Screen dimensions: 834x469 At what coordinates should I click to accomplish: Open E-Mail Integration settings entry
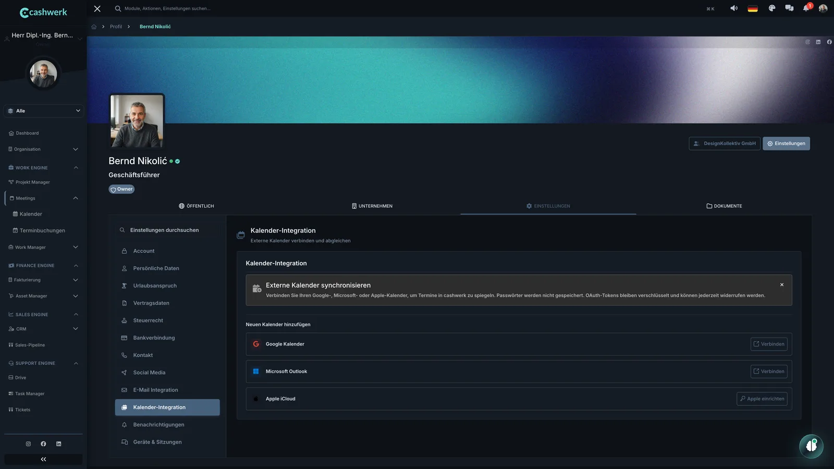point(167,390)
